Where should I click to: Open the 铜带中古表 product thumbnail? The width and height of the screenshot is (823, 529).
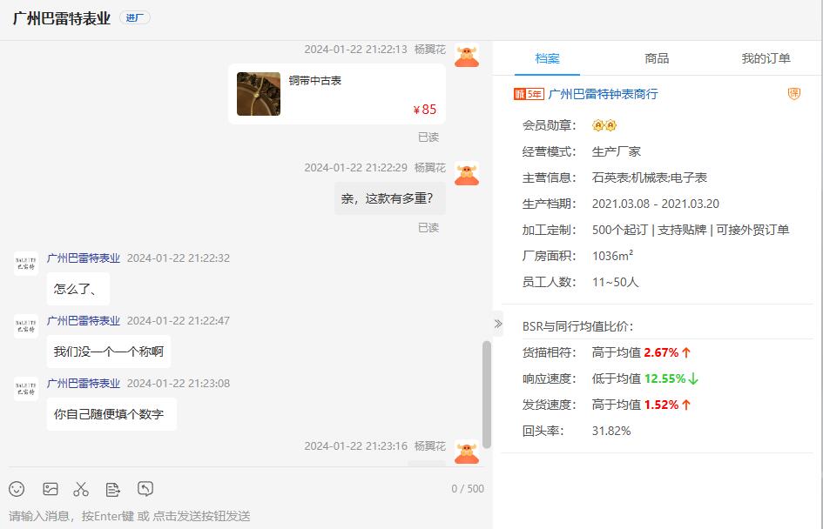pyautogui.click(x=259, y=94)
